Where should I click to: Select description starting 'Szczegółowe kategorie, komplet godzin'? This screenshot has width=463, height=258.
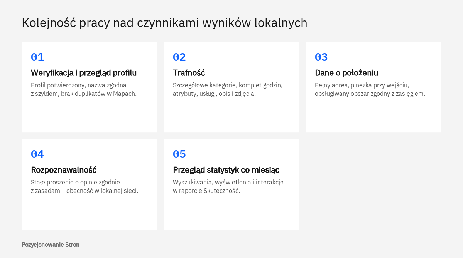pos(228,89)
